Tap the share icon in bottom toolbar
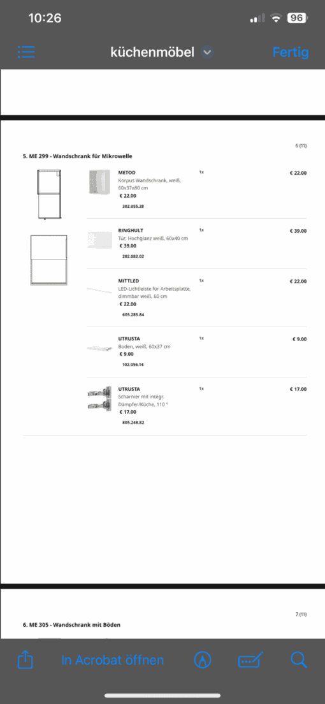Screen dimensions: 325x704 click(25, 660)
